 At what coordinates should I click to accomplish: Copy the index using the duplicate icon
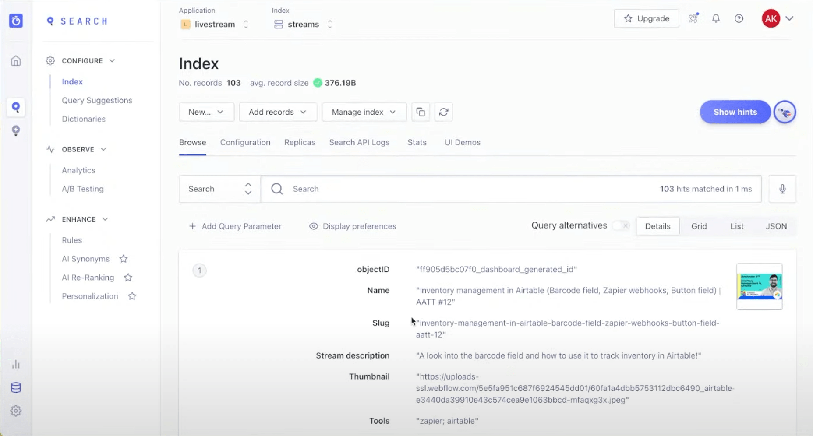coord(421,112)
